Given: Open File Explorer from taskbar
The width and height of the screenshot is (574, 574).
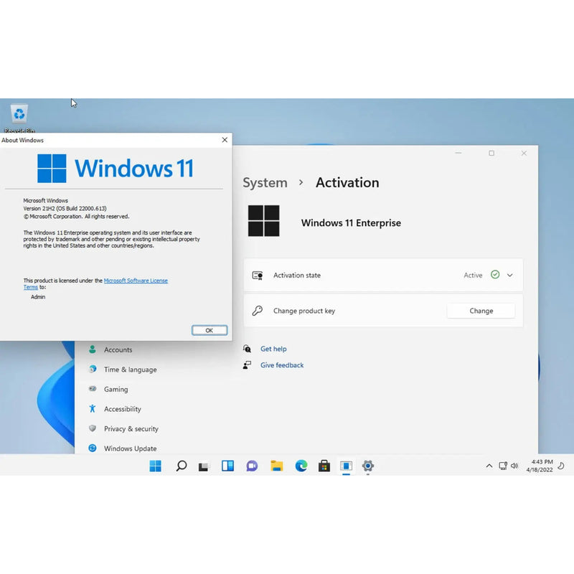Looking at the screenshot, I should [x=276, y=466].
